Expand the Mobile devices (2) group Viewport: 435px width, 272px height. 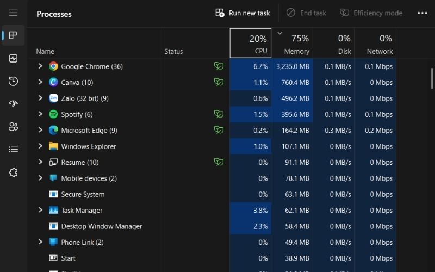(40, 178)
